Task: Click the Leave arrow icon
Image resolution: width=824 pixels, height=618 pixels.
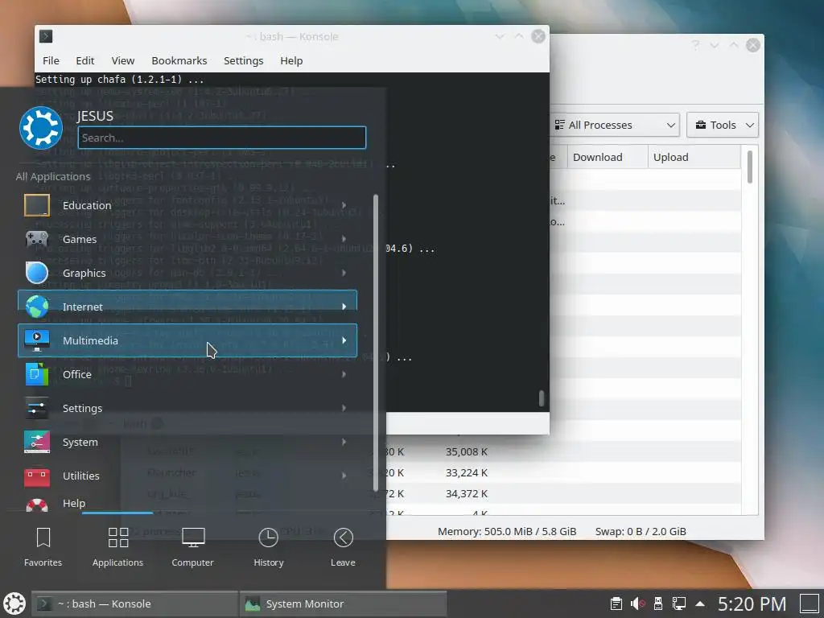Action: pos(343,538)
